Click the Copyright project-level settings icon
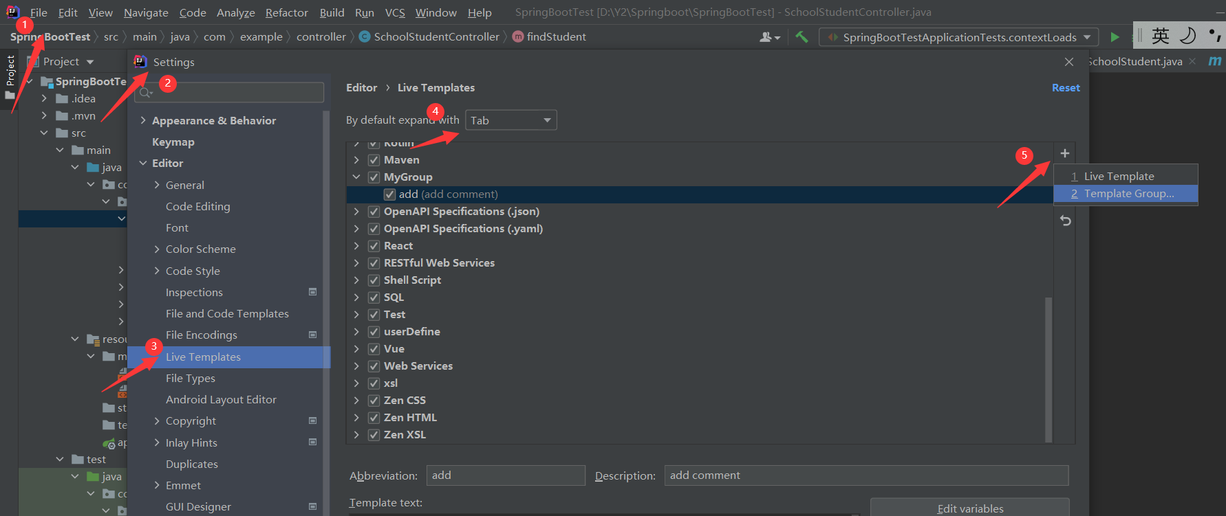Image resolution: width=1226 pixels, height=516 pixels. 312,420
